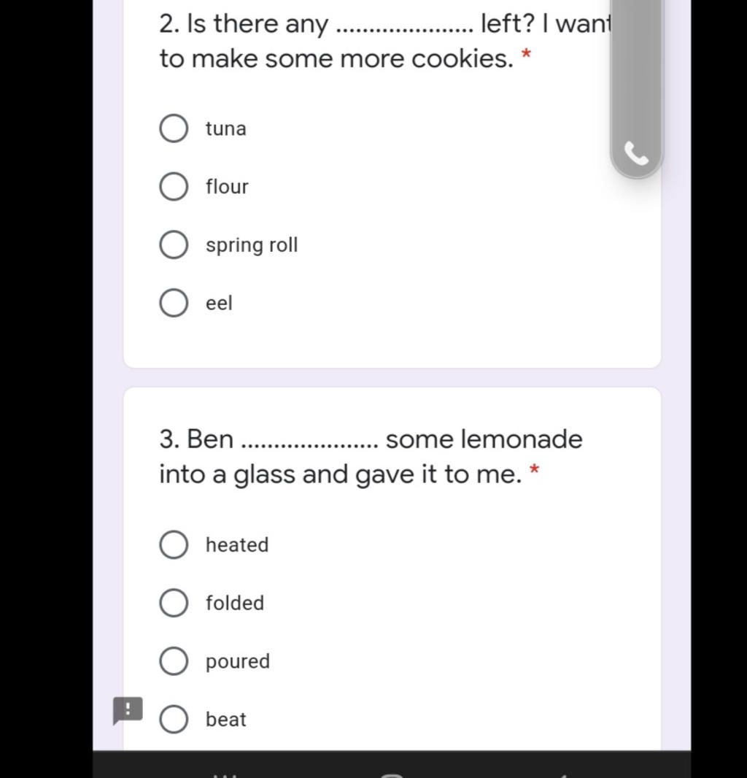Click the gray floating call bubble pill
The image size is (747, 778).
(x=636, y=88)
